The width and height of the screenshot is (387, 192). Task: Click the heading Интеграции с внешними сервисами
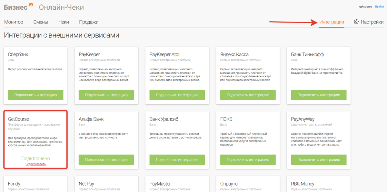(62, 35)
